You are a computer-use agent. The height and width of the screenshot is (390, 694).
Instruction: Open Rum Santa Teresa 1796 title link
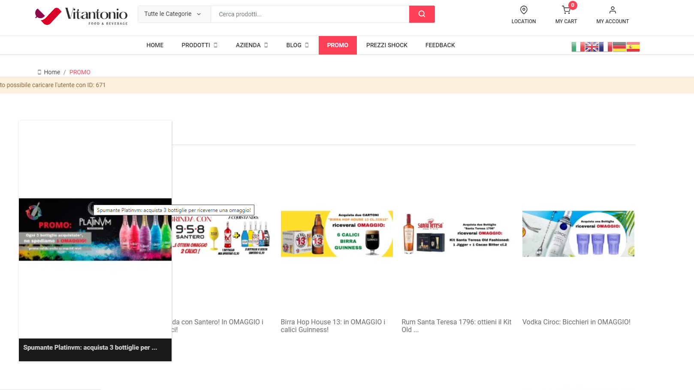click(x=456, y=326)
